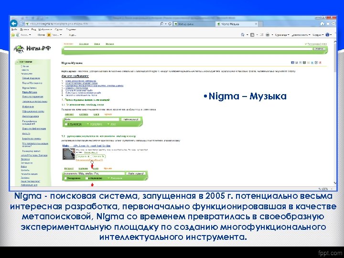
Task: Open the address bar autocomplete dropdown arrow
Action: (166, 24)
